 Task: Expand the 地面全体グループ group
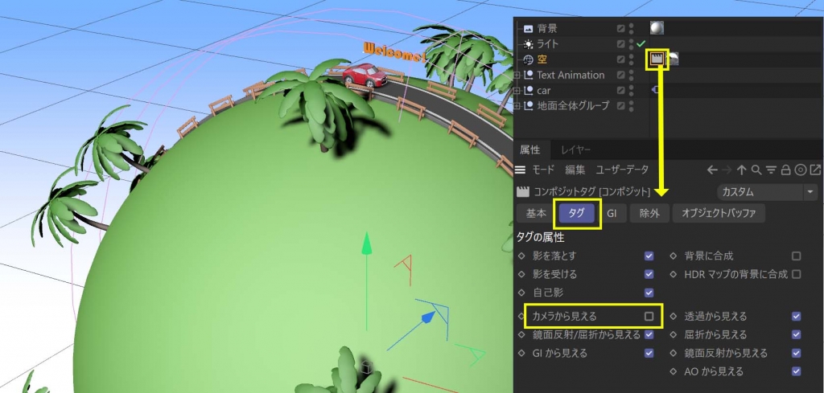tap(517, 106)
